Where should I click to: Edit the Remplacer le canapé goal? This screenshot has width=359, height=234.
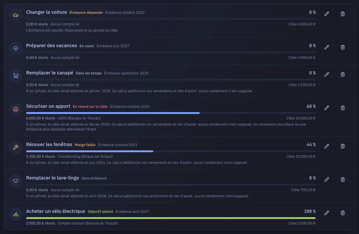327,74
